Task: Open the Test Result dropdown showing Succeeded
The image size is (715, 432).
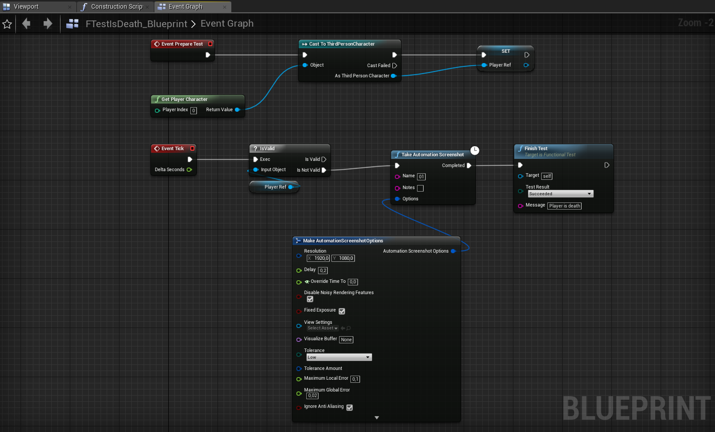Action: tap(561, 193)
